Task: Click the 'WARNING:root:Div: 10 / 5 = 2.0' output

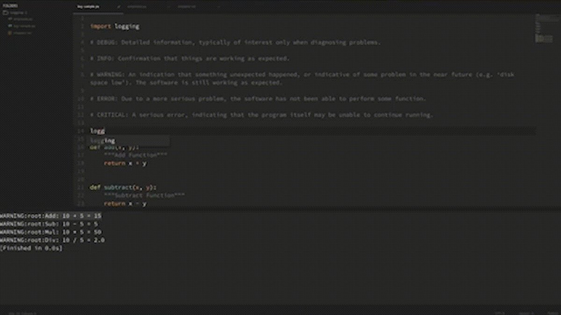Action: coord(52,240)
